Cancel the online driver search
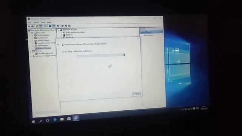The image size is (242, 136). coord(137,93)
